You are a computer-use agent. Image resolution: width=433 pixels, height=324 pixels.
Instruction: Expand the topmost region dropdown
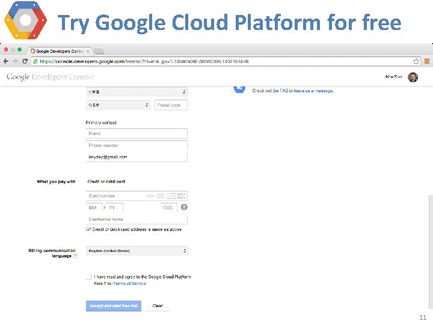[137, 92]
